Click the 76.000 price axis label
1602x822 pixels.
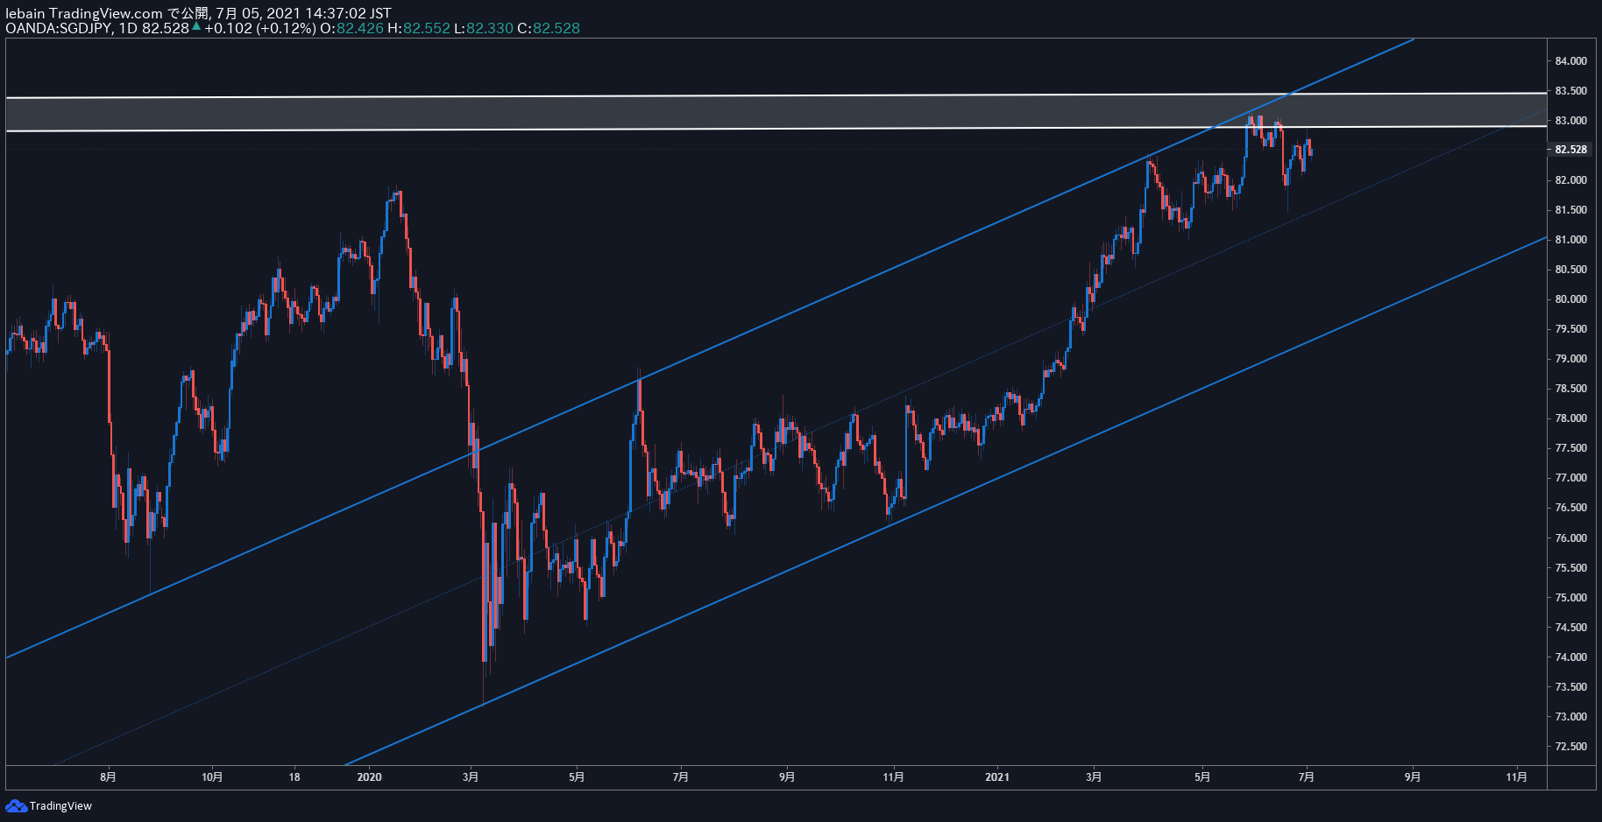click(1571, 538)
